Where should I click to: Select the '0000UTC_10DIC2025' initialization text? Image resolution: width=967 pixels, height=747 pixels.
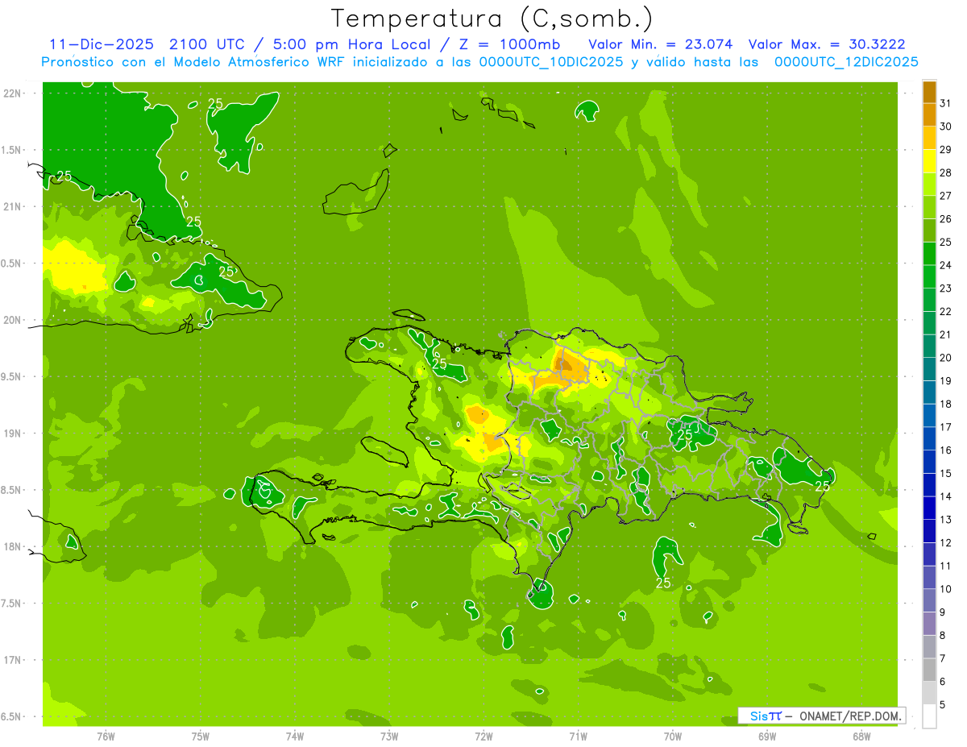pyautogui.click(x=551, y=62)
